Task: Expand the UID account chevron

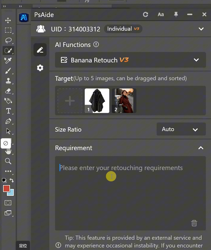Action: [x=201, y=29]
